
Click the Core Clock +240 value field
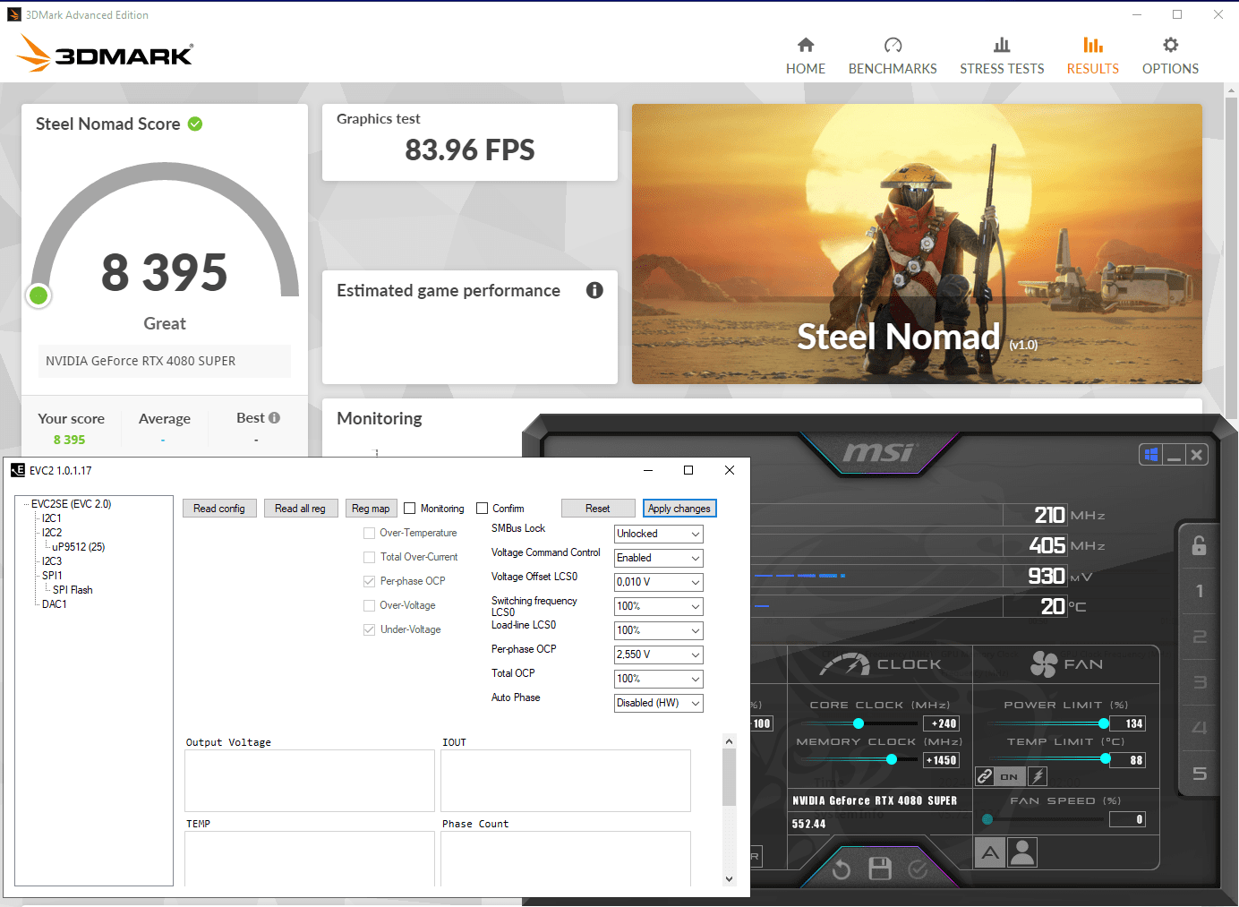pyautogui.click(x=941, y=723)
